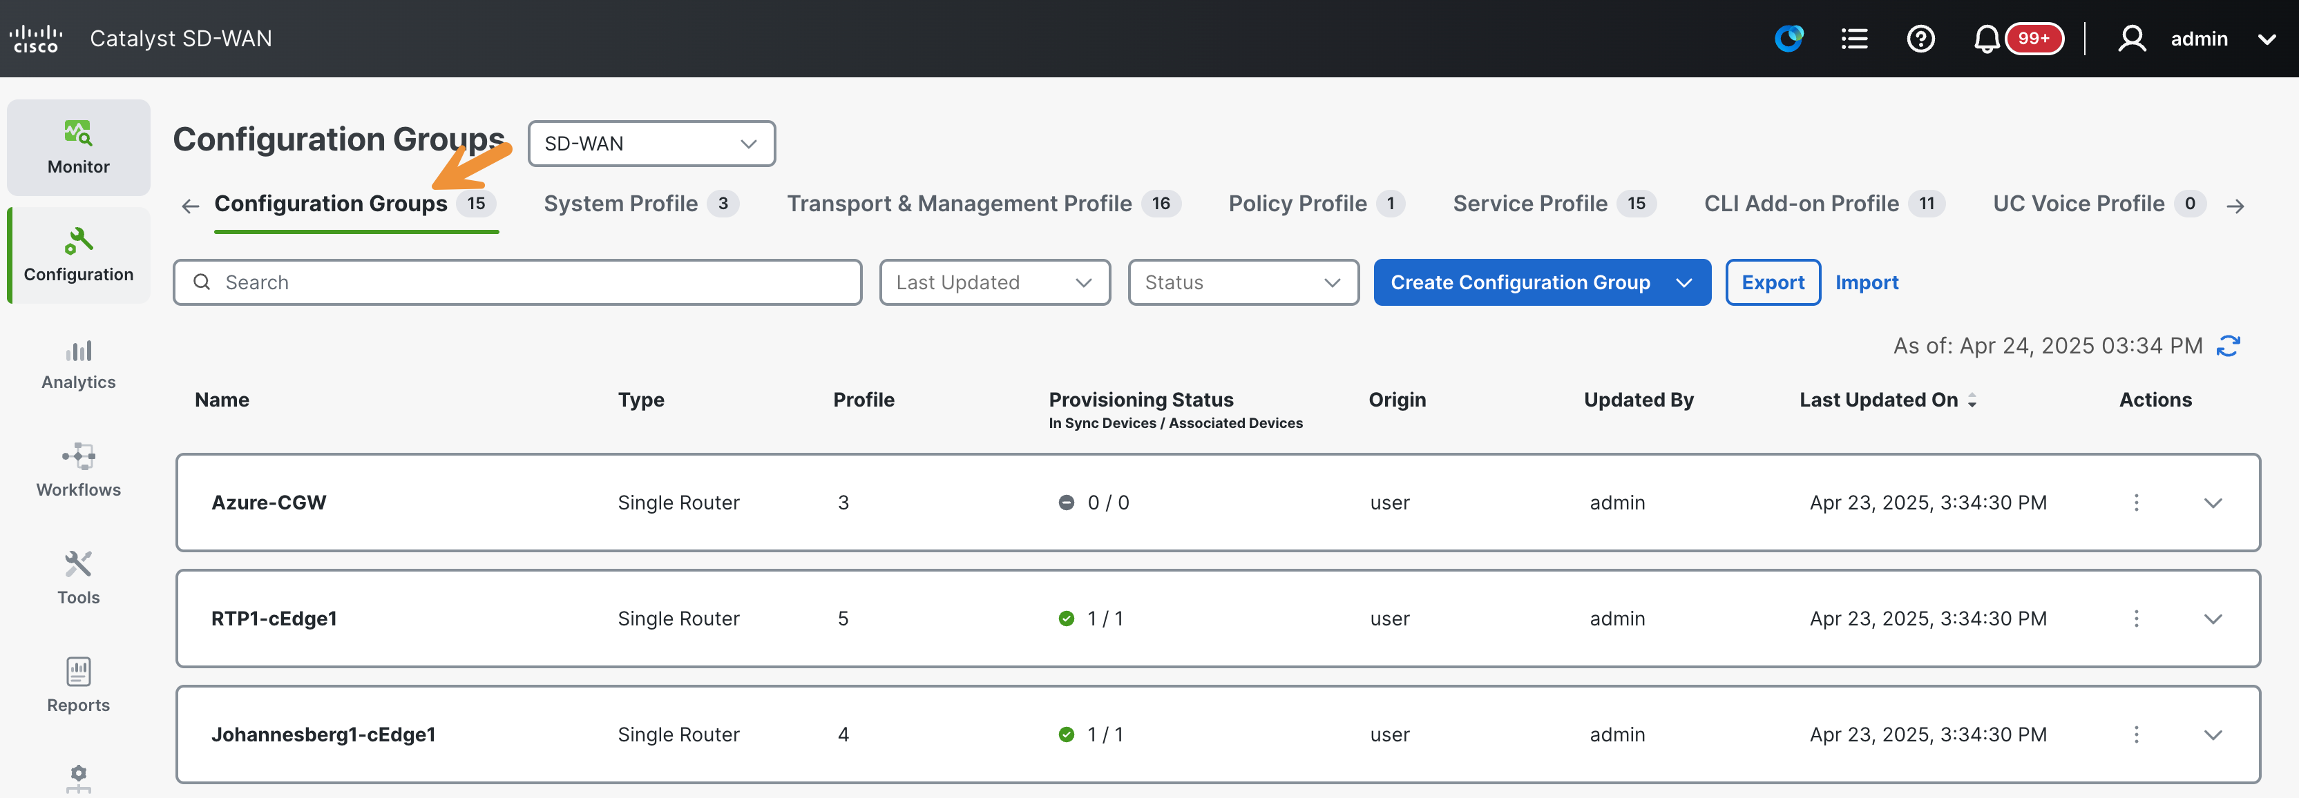Open the Configuration sidebar section
Screen dimensions: 2299x798
(x=79, y=255)
